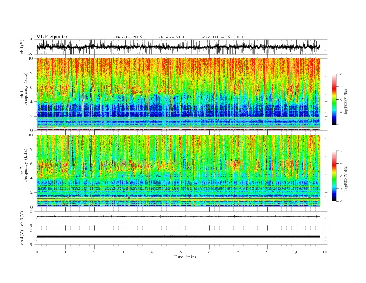Screen dimensions: 366x283
Task: Select the date "Nov.12, 2015" header
Action: (x=129, y=37)
